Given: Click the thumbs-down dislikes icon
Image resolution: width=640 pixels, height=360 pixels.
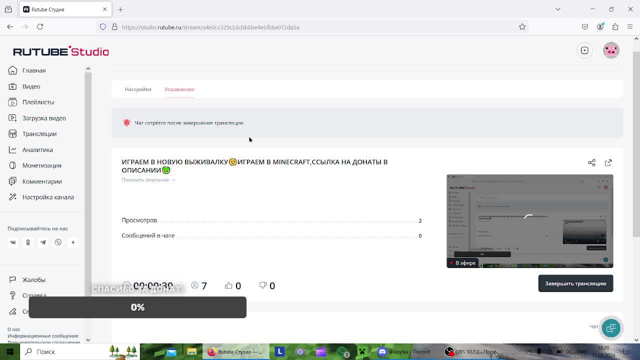Looking at the screenshot, I should pyautogui.click(x=262, y=285).
